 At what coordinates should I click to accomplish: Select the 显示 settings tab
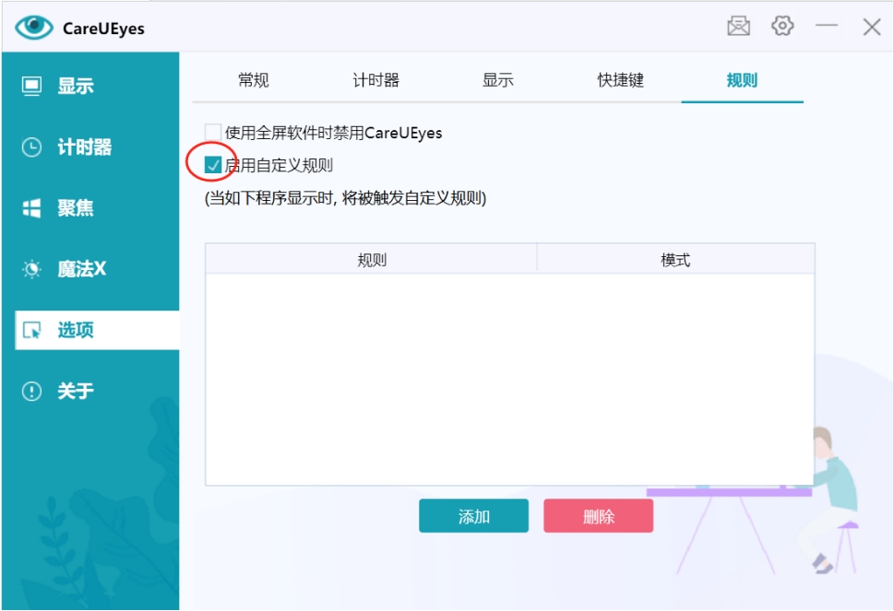pos(498,80)
